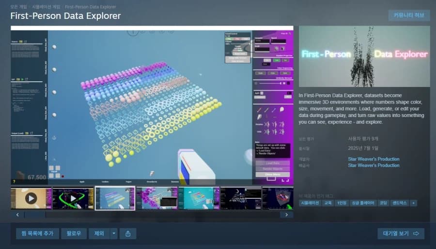The height and width of the screenshot is (249, 436).
Task: Click the 2025년 7월 1일 release date
Action: click(363, 148)
